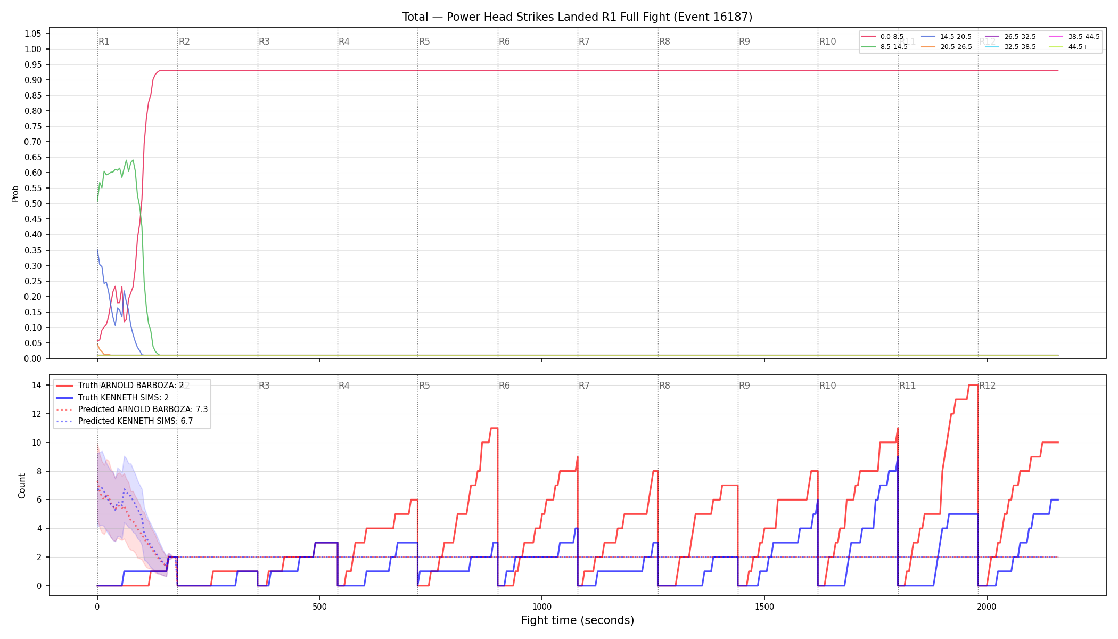
Task: Click the "0.95" tick on the Prob axis
Action: (x=32, y=64)
